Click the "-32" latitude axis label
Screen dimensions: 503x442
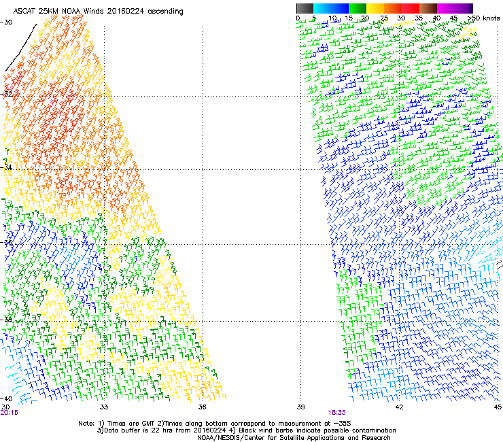[6, 94]
